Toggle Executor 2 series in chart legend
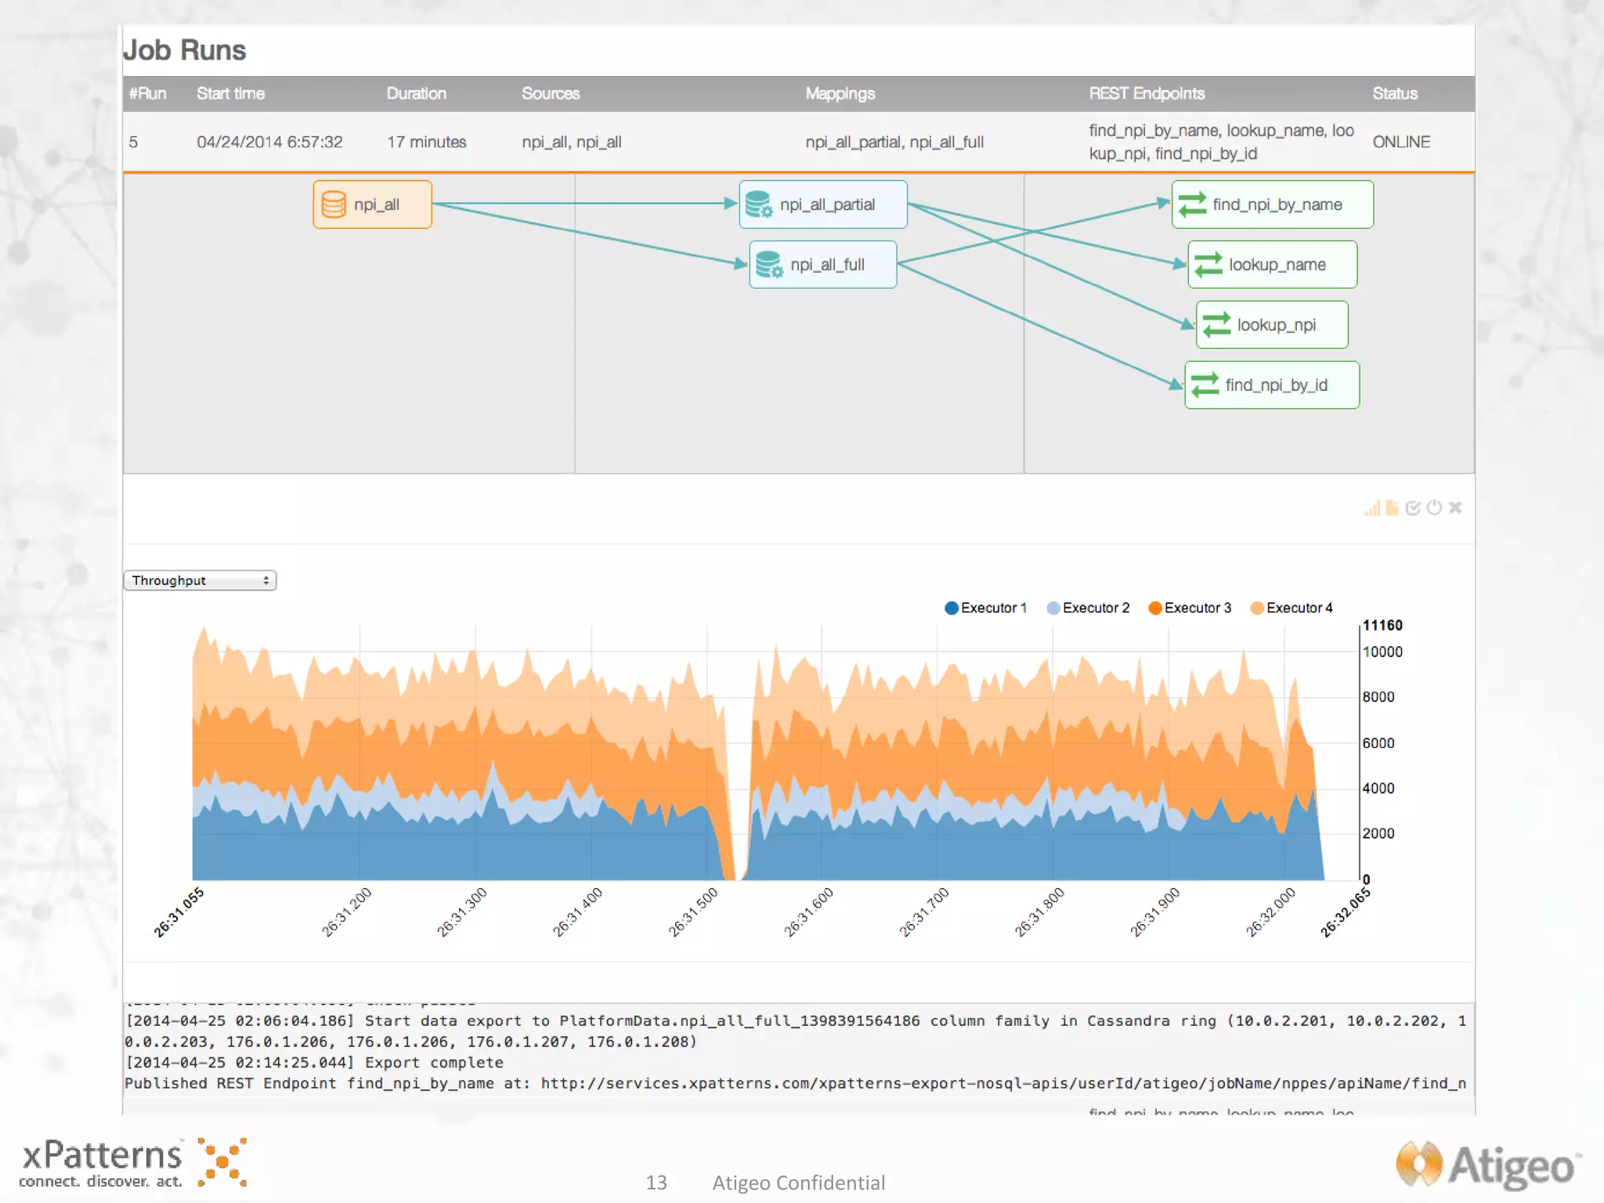This screenshot has width=1604, height=1203. [x=1088, y=608]
